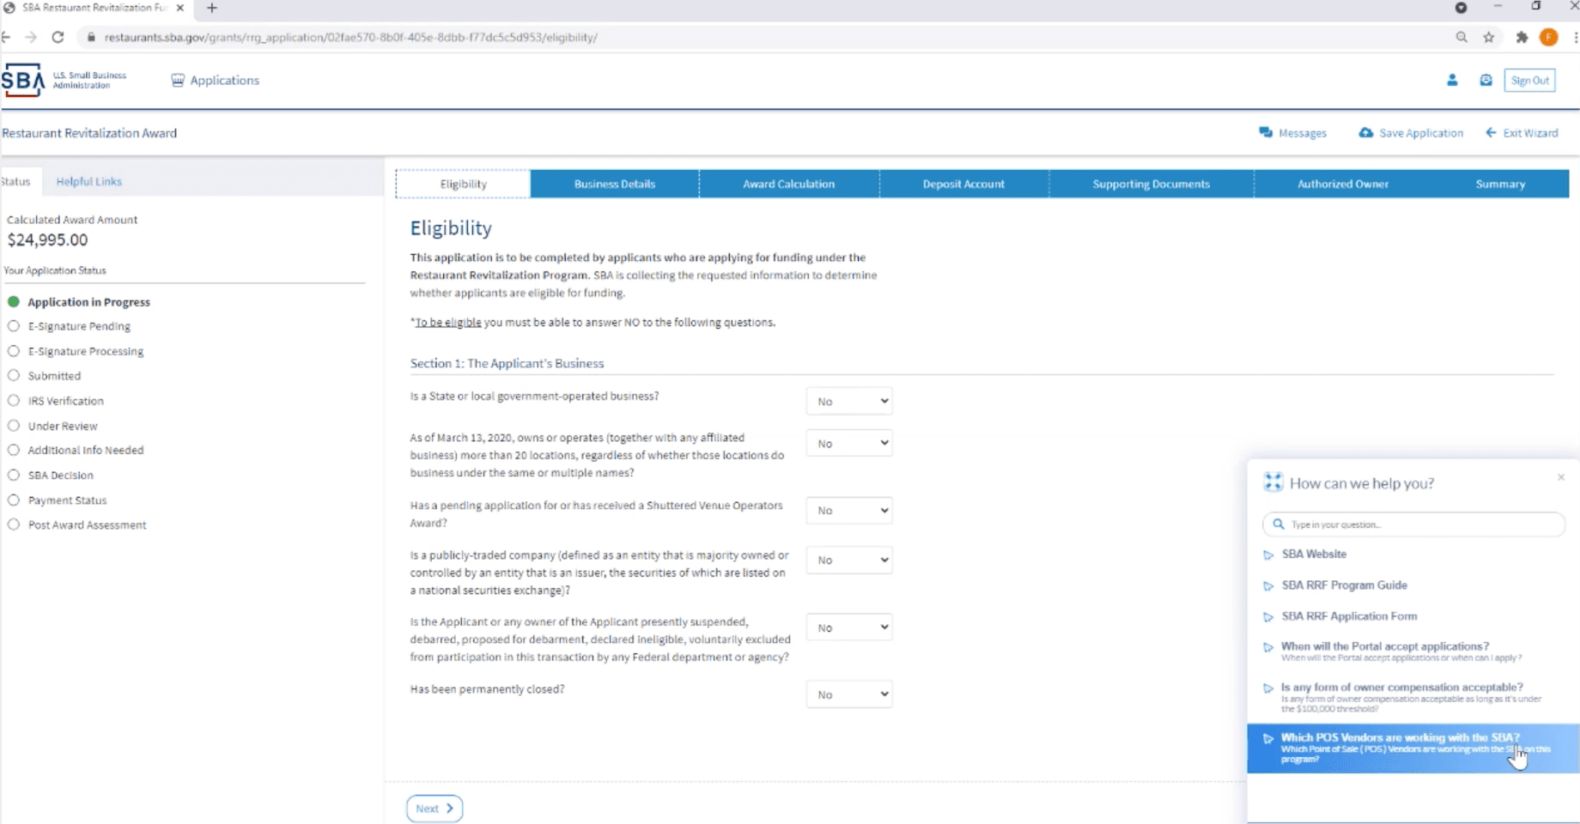
Task: Open the browser three-dot menu
Action: click(x=1576, y=37)
